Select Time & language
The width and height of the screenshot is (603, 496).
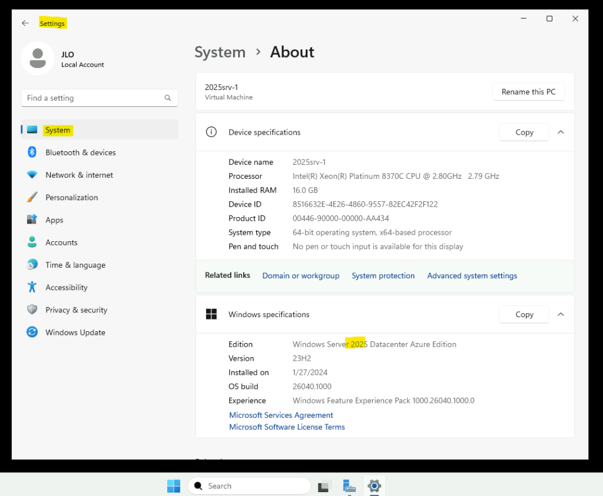coord(100,265)
